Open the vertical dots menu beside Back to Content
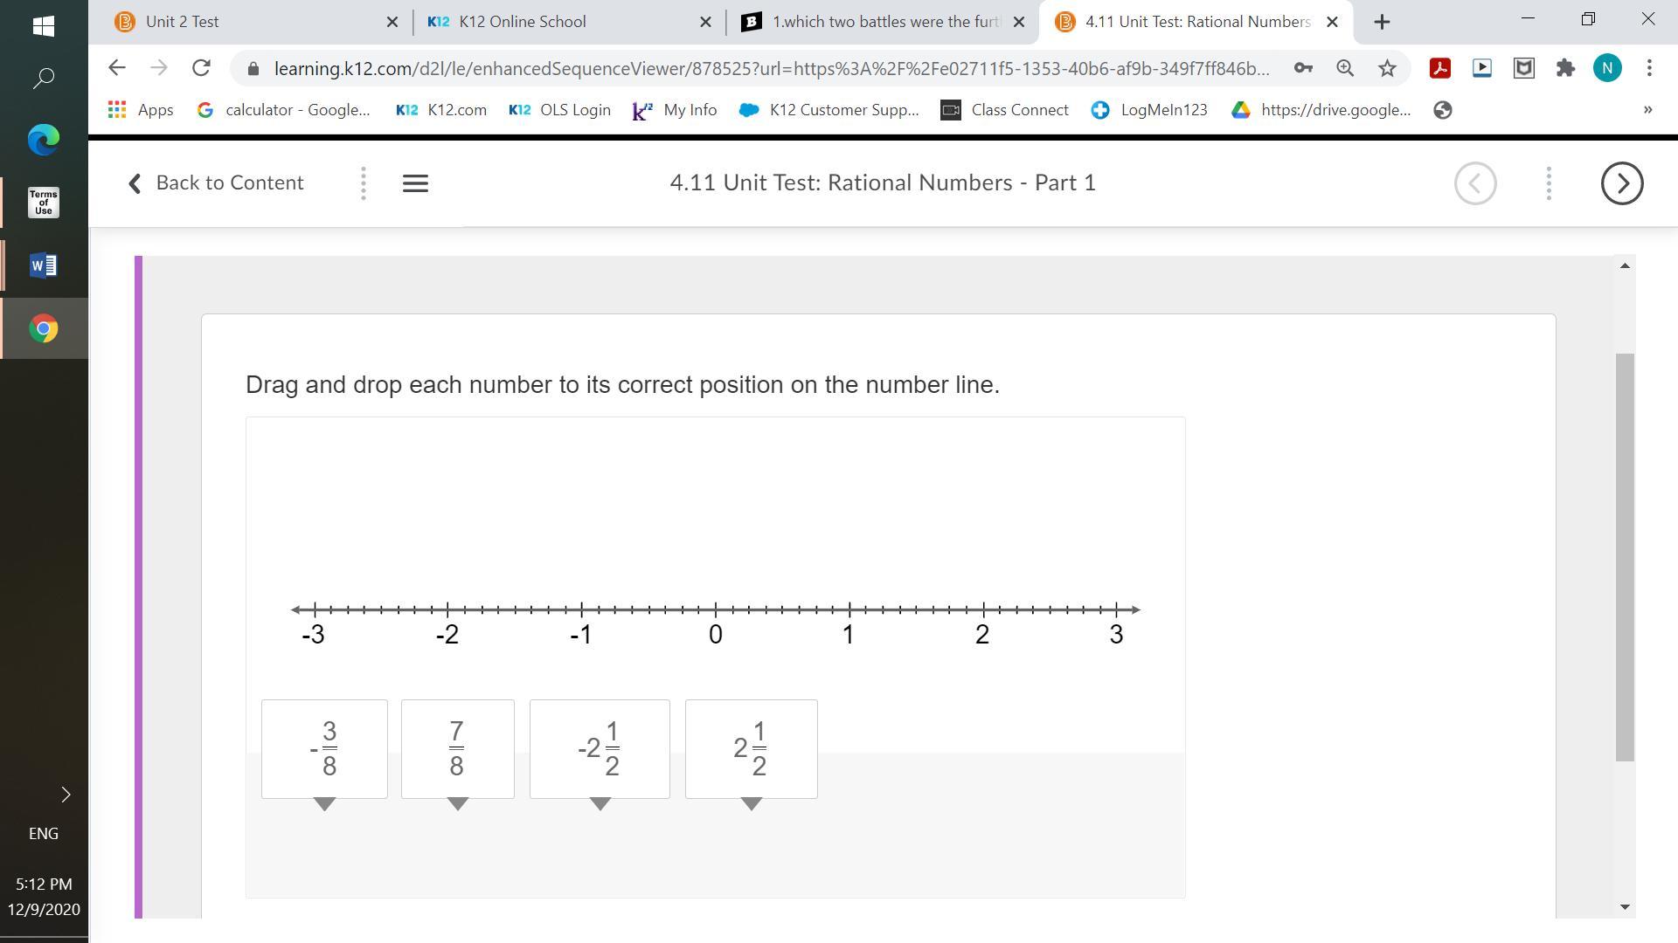1678x943 pixels. (x=364, y=183)
